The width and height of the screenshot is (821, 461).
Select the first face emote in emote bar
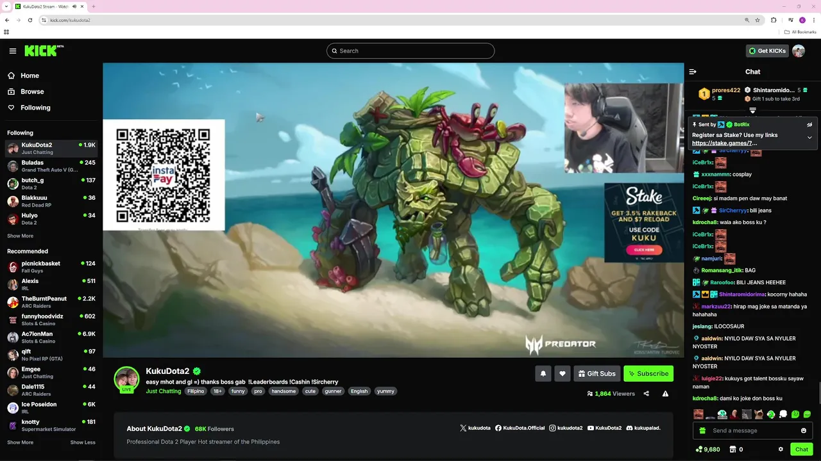pyautogui.click(x=698, y=414)
